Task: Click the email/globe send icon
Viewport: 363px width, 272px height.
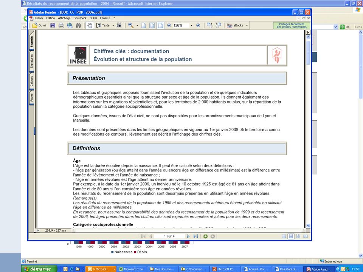Action: click(x=70, y=25)
